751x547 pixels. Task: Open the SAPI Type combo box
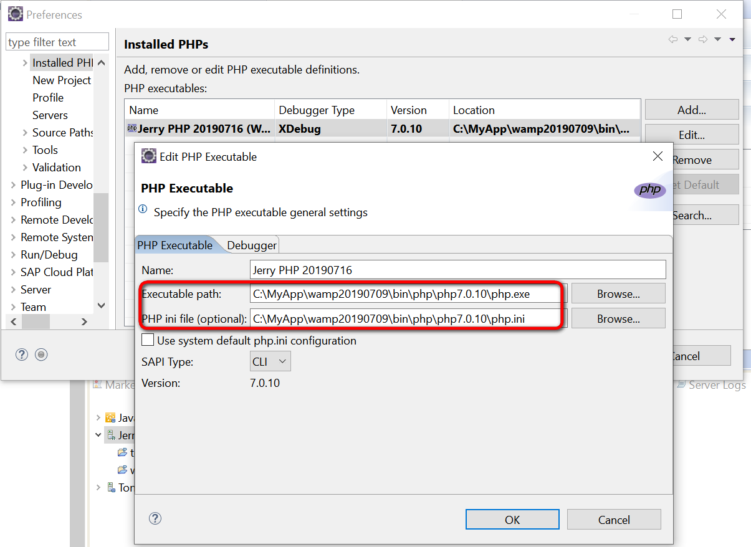[270, 361]
